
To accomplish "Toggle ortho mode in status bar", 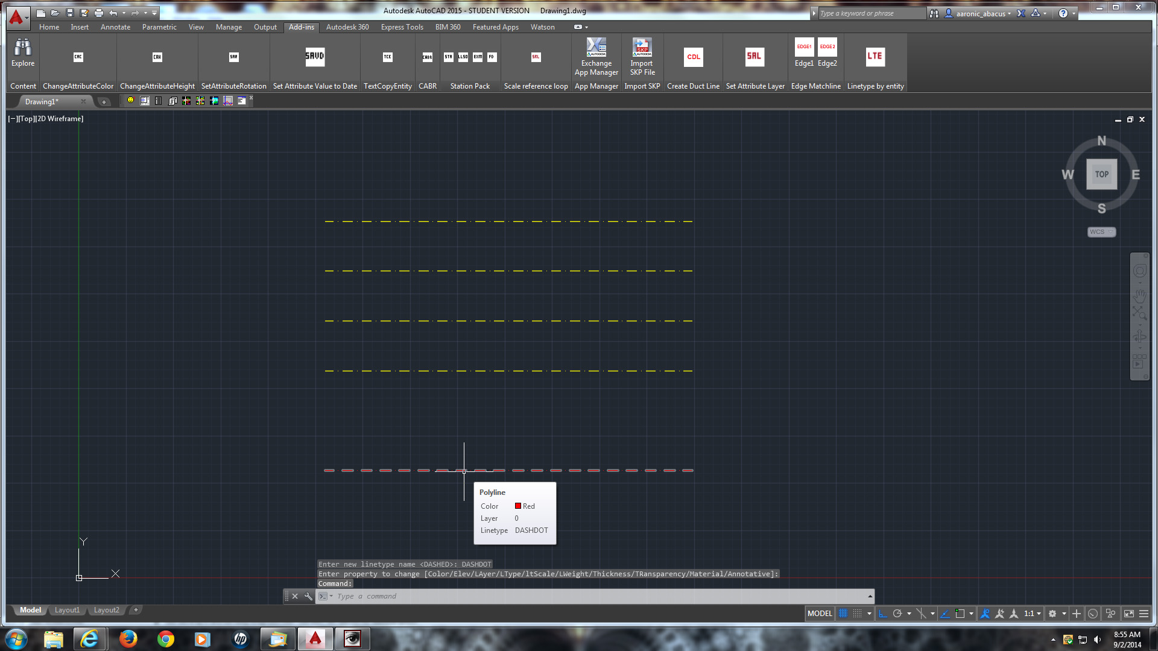I will click(x=882, y=614).
